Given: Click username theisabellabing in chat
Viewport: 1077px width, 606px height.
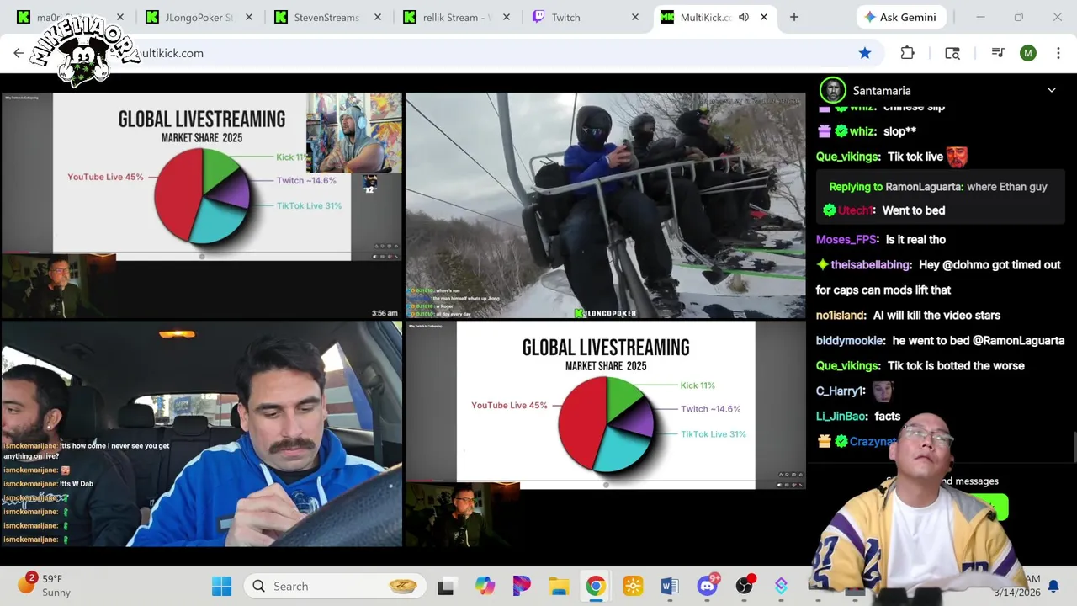Looking at the screenshot, I should point(871,265).
